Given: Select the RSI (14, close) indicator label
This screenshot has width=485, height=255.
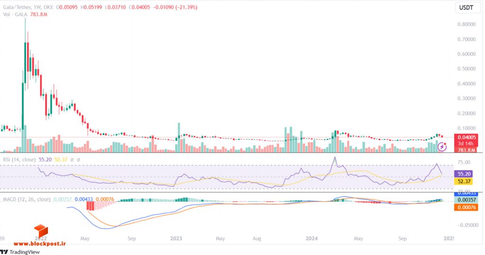Looking at the screenshot, I should [19, 160].
